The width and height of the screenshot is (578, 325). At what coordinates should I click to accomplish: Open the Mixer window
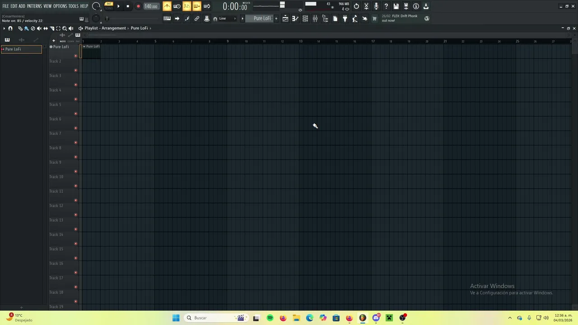(x=315, y=19)
